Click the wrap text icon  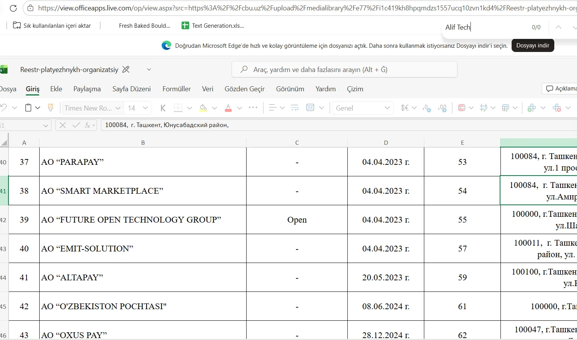point(295,108)
